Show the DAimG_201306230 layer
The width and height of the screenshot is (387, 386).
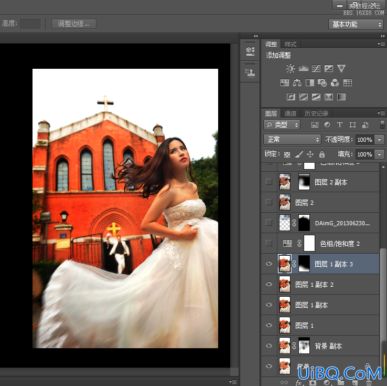(x=269, y=223)
